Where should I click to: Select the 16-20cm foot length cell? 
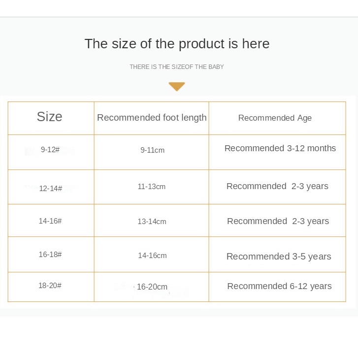[x=152, y=287]
